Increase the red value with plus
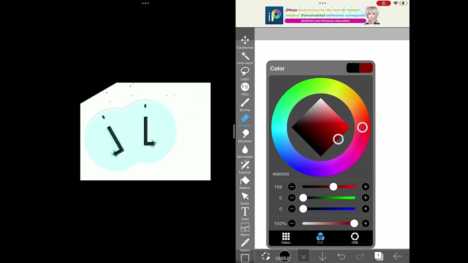This screenshot has height=263, width=468. tap(365, 187)
